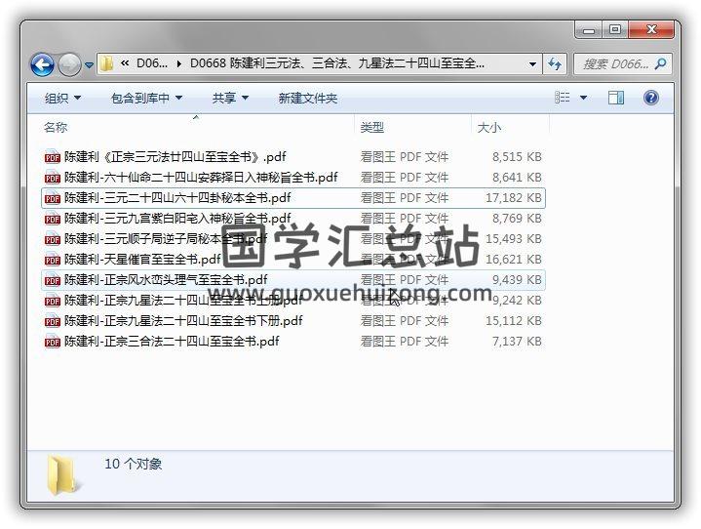Click PDF icon of 正宗风水峦头理气

53,281
